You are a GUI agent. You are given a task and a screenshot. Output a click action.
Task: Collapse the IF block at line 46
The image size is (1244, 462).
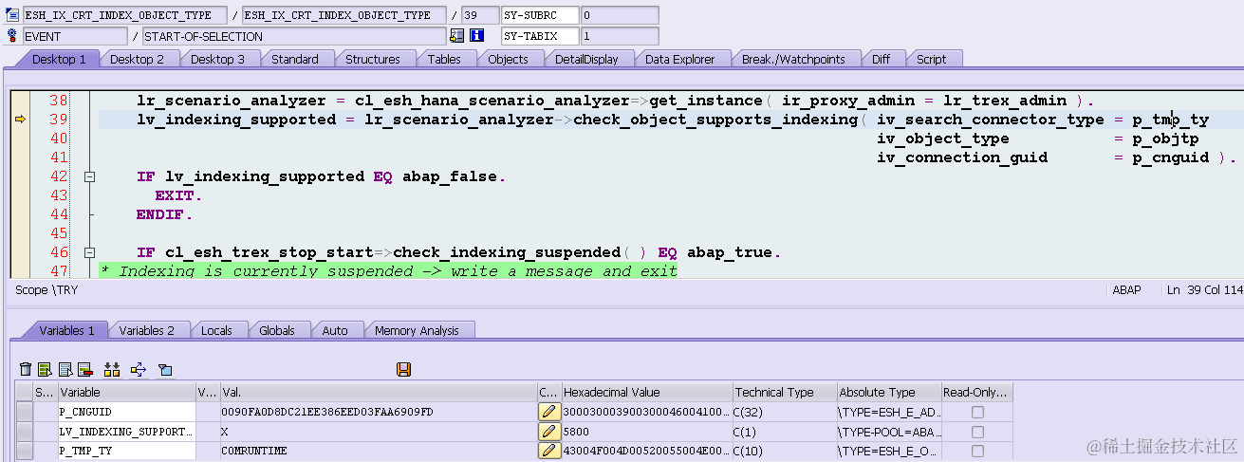[89, 252]
